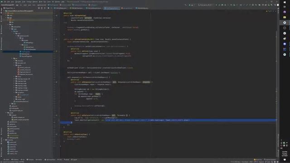Open the Build menu

pos(40,2)
